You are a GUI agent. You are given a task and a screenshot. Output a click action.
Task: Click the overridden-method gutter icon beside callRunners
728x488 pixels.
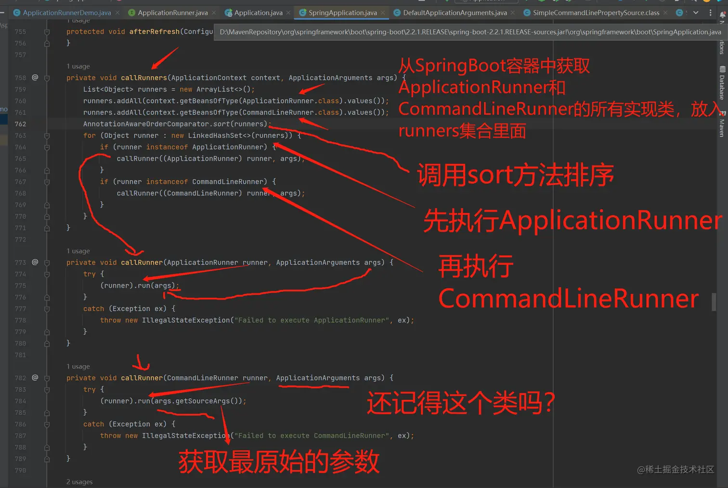35,78
